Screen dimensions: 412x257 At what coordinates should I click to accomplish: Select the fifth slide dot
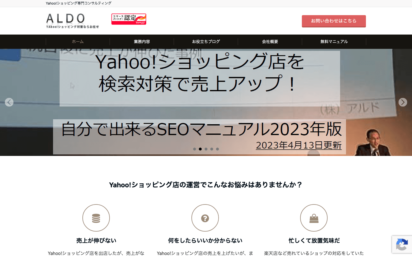(x=217, y=149)
